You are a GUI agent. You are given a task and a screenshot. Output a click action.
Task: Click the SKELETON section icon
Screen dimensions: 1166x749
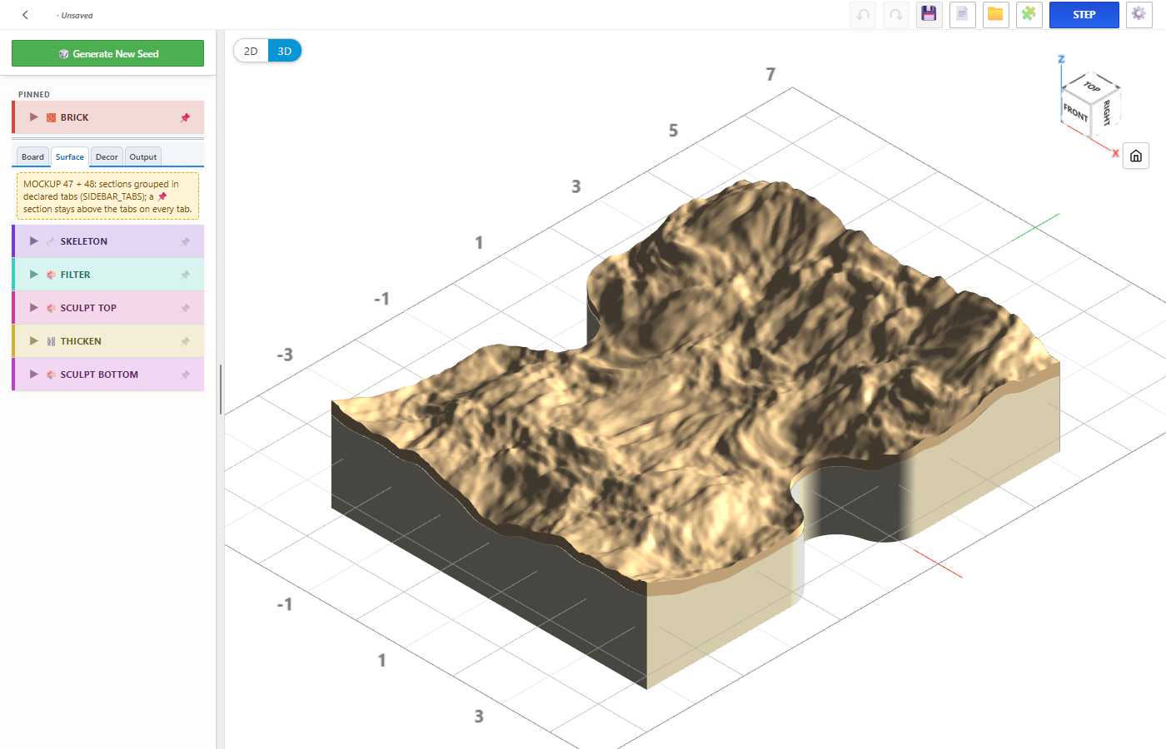52,241
